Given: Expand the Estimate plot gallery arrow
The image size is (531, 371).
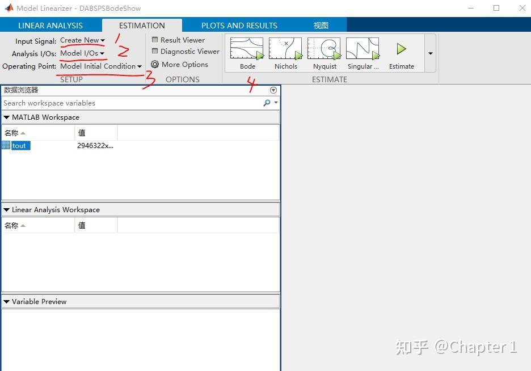Looking at the screenshot, I should tap(430, 52).
